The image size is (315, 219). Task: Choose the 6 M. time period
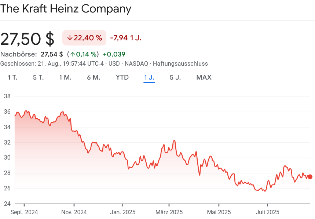pyautogui.click(x=94, y=77)
